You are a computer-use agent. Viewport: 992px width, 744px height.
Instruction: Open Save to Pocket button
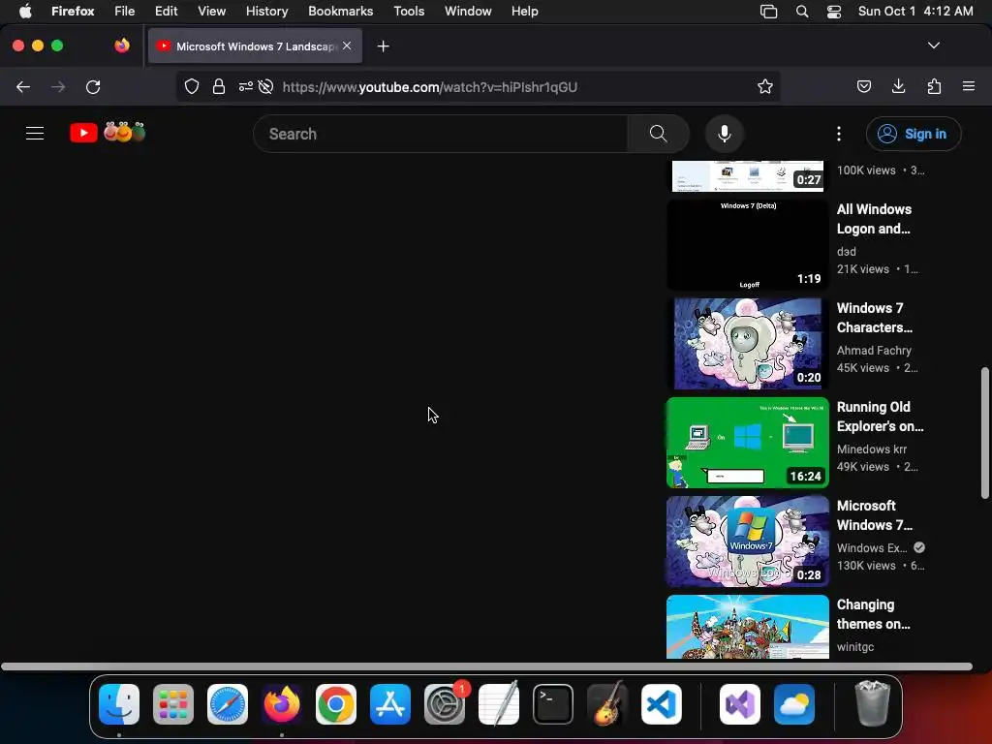(x=863, y=86)
